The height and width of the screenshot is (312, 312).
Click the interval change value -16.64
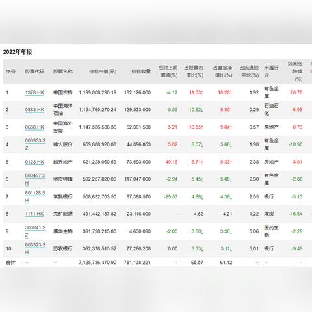coord(295,214)
